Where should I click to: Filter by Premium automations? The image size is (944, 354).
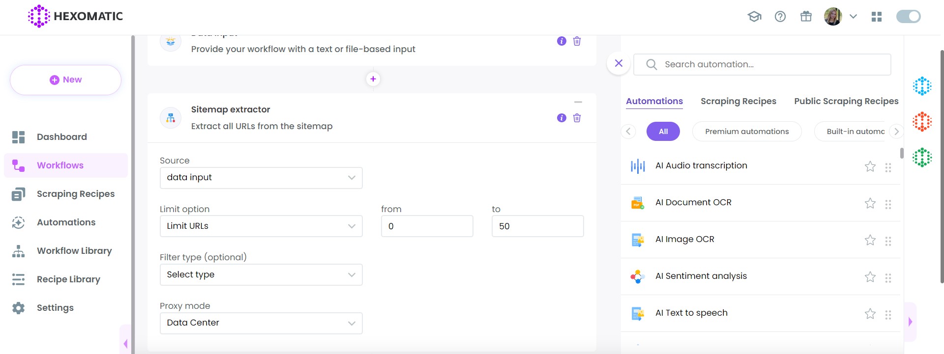pyautogui.click(x=746, y=132)
